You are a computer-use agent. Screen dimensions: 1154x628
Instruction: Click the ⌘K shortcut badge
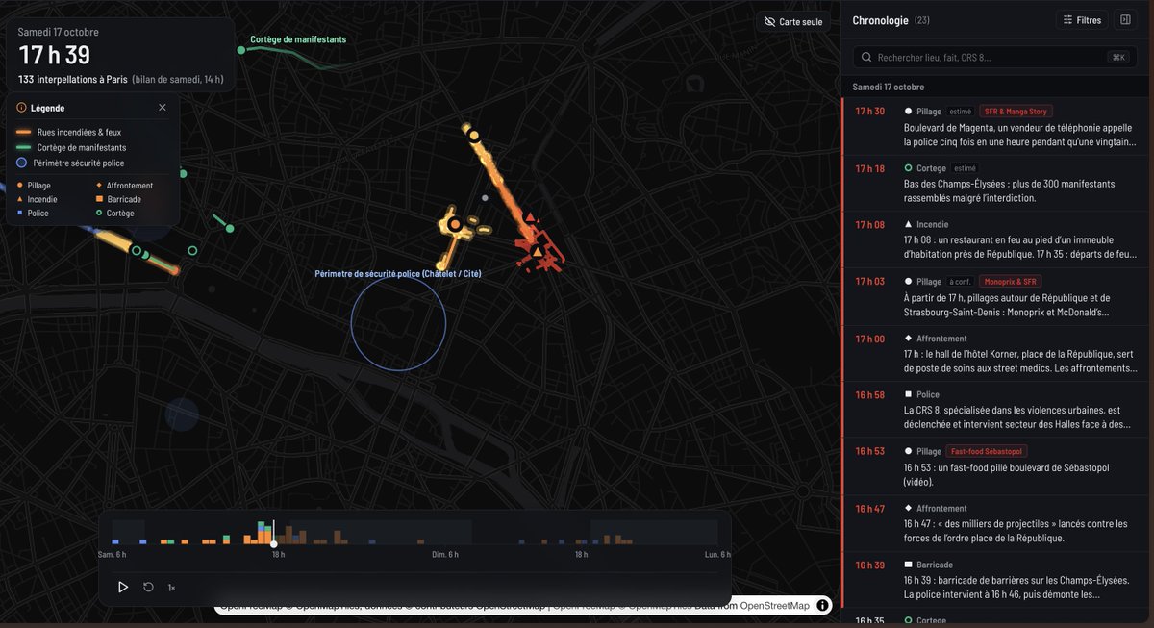tap(1118, 58)
